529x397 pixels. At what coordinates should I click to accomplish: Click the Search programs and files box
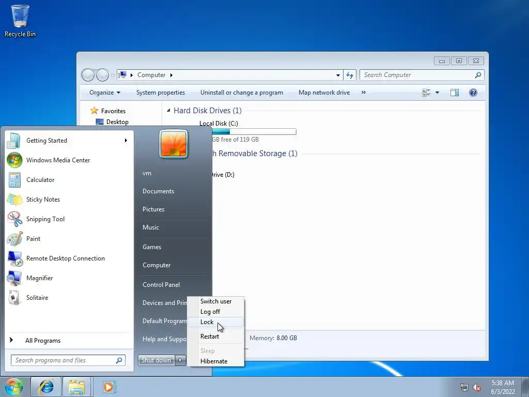[68, 360]
